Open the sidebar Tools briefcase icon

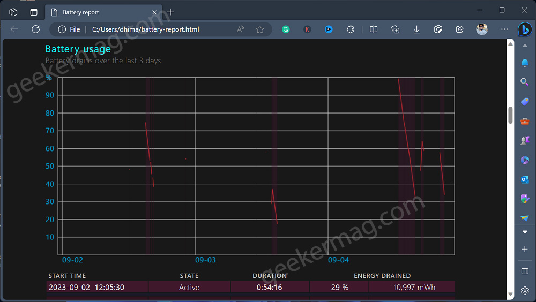(x=525, y=121)
